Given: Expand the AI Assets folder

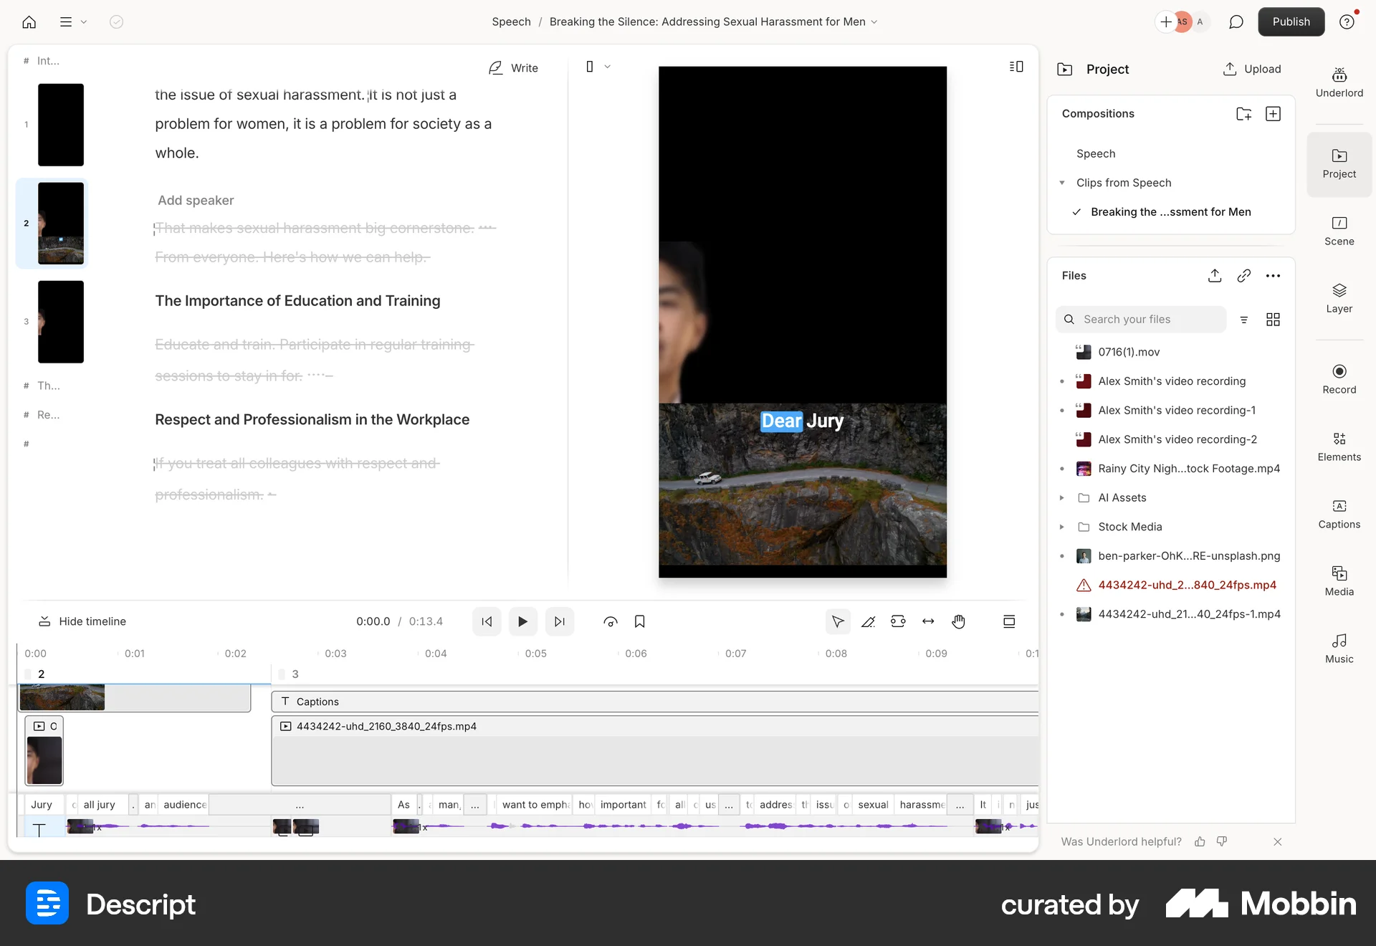Looking at the screenshot, I should point(1063,497).
